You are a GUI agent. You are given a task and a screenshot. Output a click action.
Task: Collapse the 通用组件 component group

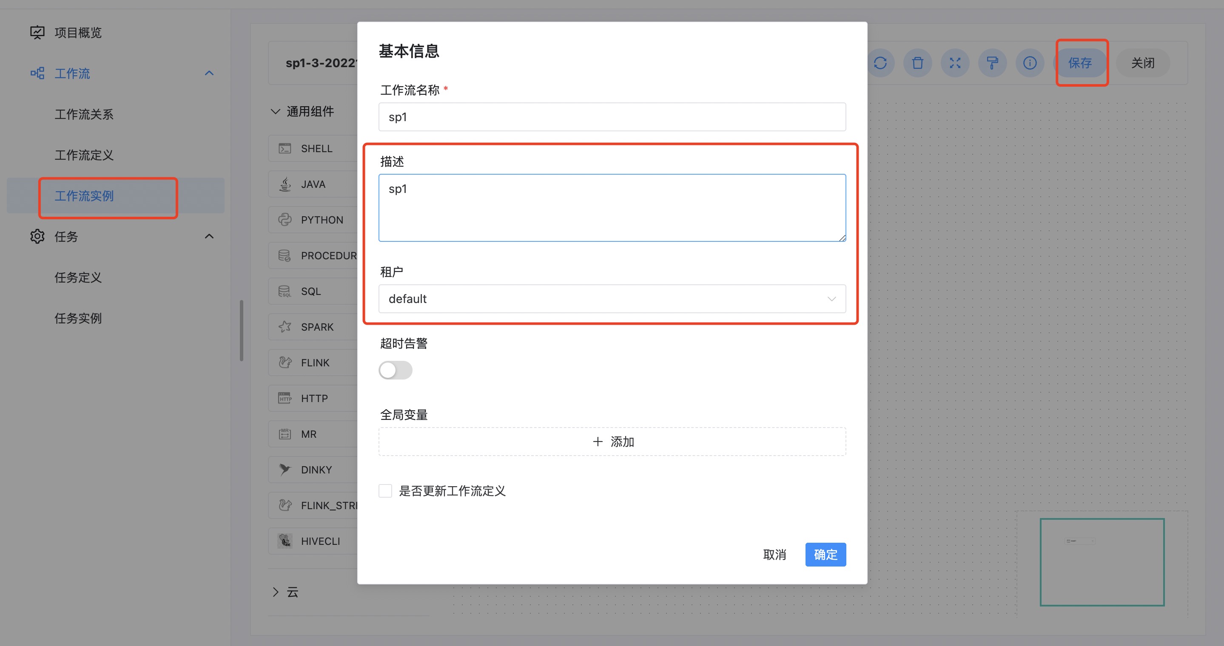pos(276,111)
